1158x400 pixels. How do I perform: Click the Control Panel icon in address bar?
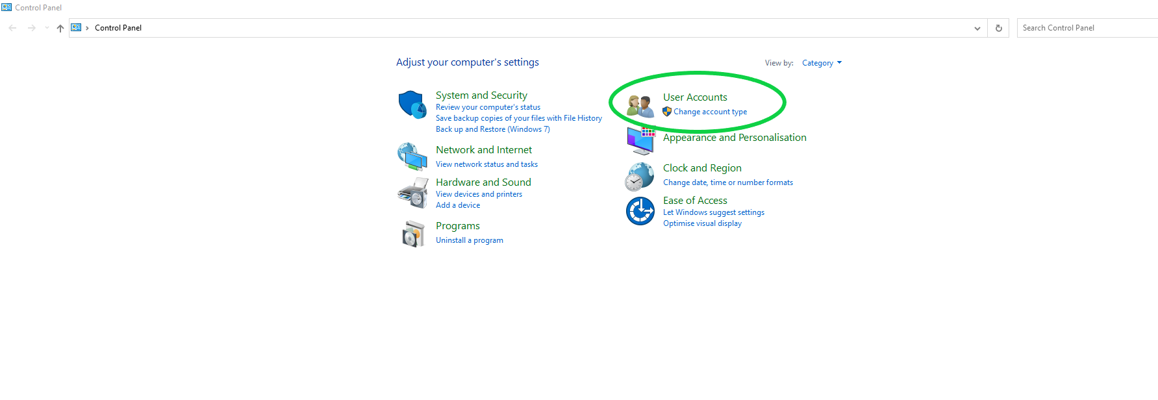point(76,27)
